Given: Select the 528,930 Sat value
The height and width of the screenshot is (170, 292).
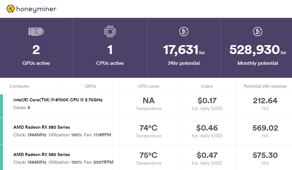Looking at the screenshot, I should 258,50.
